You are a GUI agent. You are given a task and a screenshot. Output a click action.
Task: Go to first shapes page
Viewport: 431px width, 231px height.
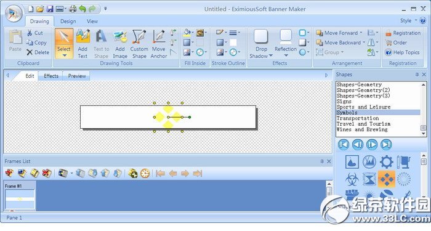pos(344,145)
